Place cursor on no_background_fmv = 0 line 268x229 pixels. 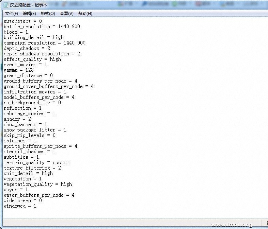click(x=32, y=103)
